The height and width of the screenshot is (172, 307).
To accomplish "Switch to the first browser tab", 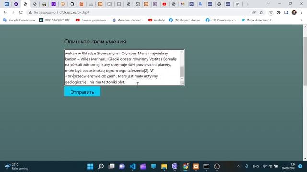I will pos(7,4).
